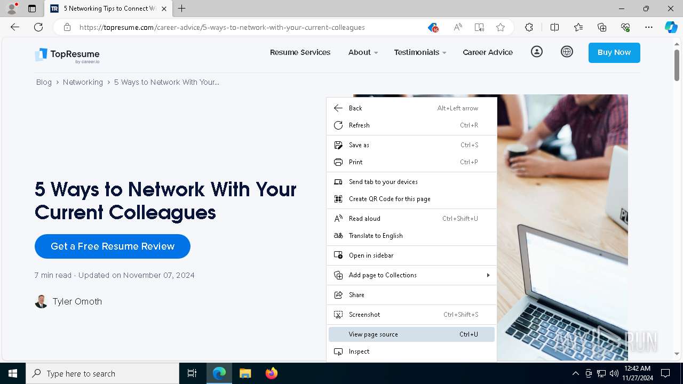
Task: View site information lock icon
Action: click(x=67, y=27)
